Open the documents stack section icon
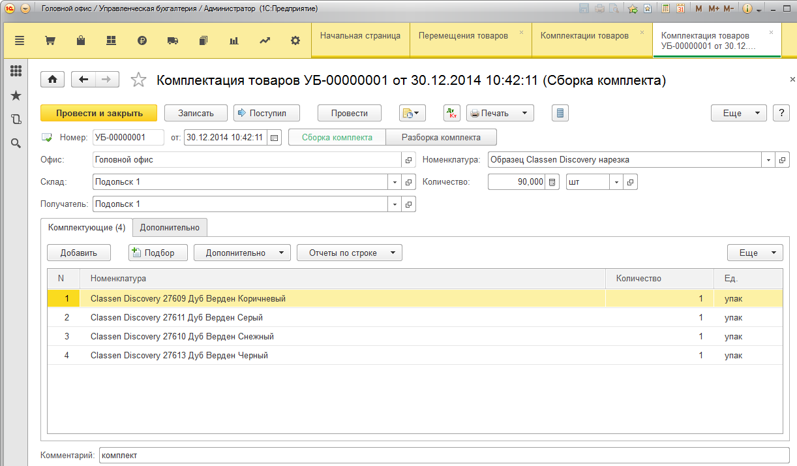 (203, 40)
